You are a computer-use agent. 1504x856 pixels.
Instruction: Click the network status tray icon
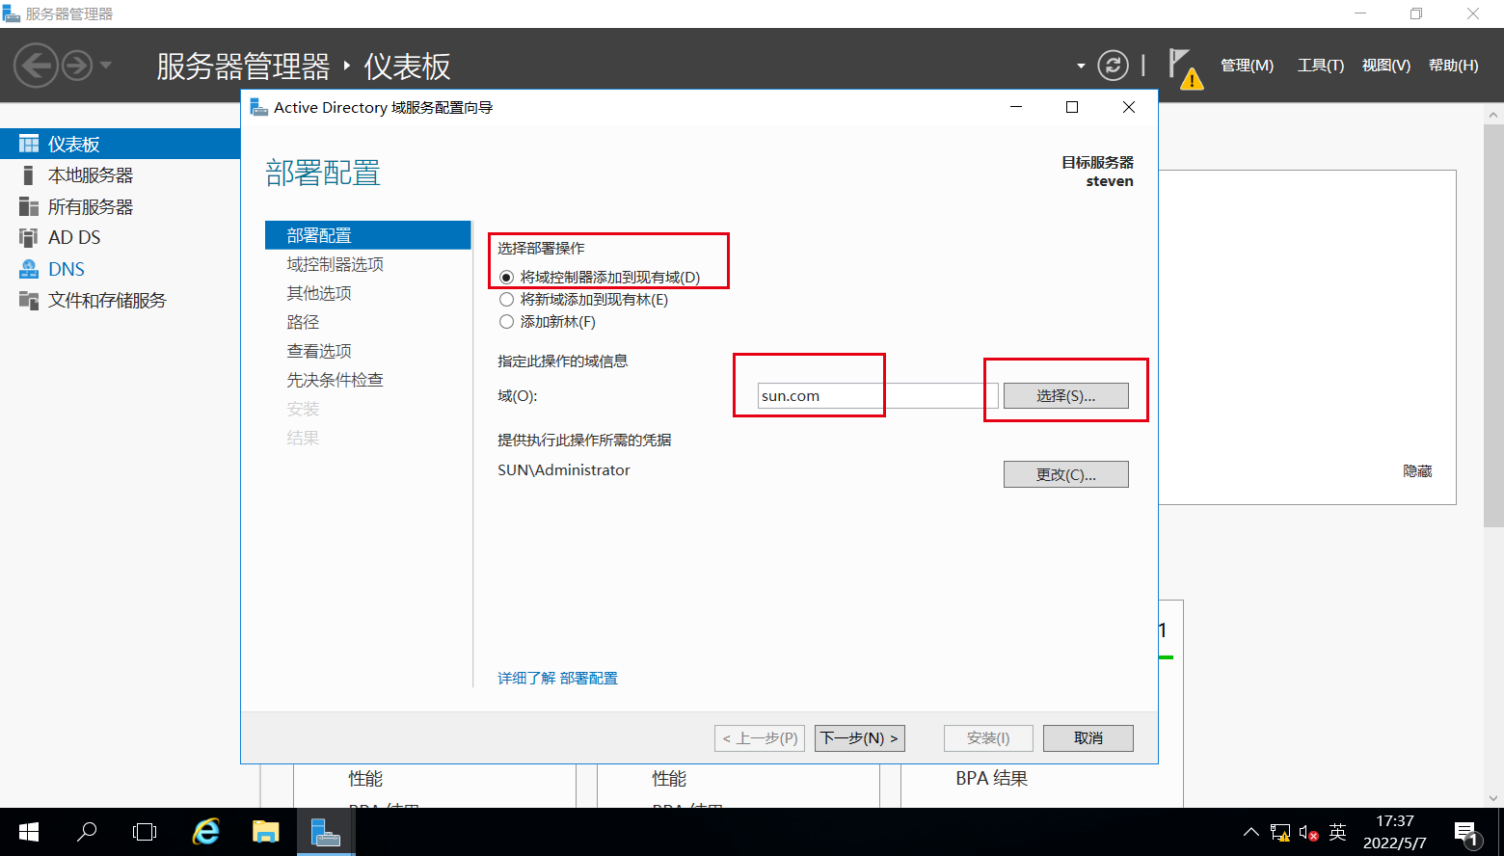[x=1280, y=832]
